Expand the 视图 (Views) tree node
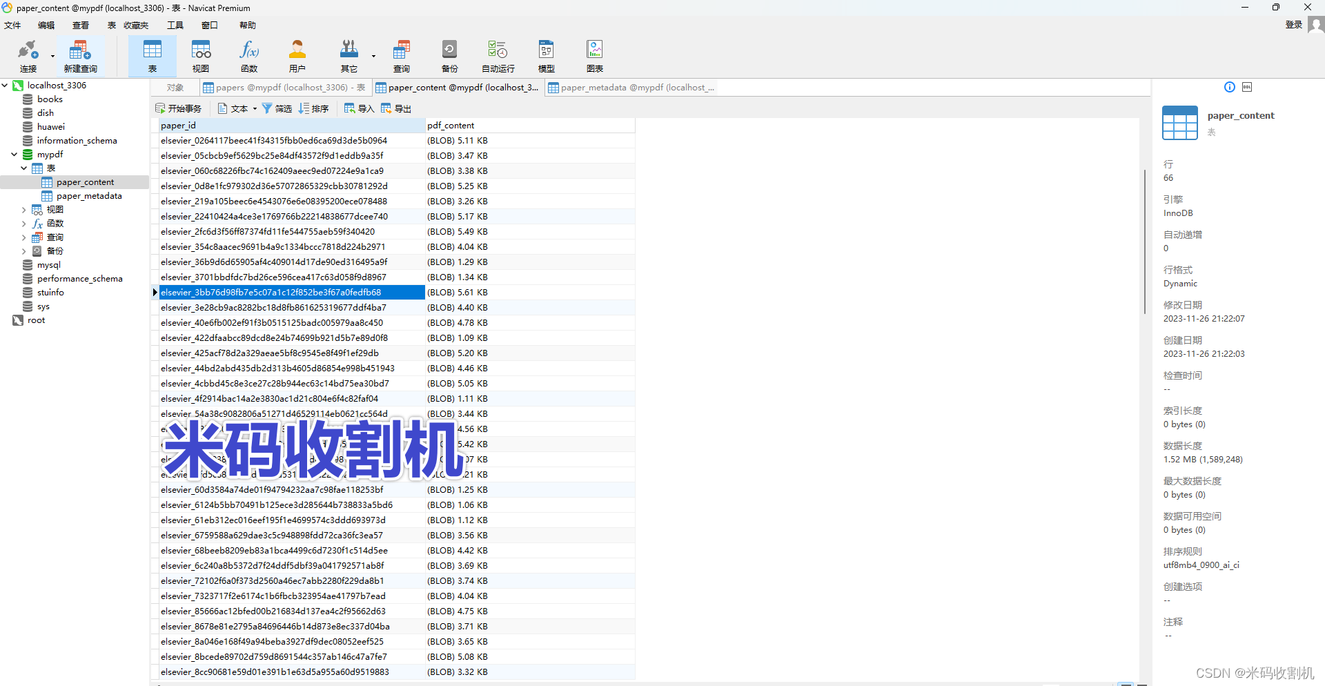The height and width of the screenshot is (686, 1325). tap(24, 210)
